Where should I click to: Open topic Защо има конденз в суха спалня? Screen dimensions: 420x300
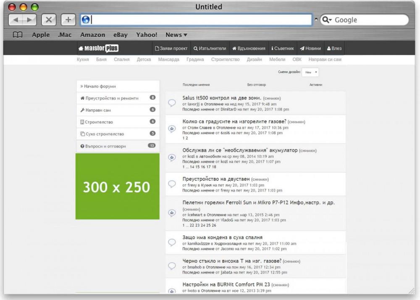[x=222, y=237]
